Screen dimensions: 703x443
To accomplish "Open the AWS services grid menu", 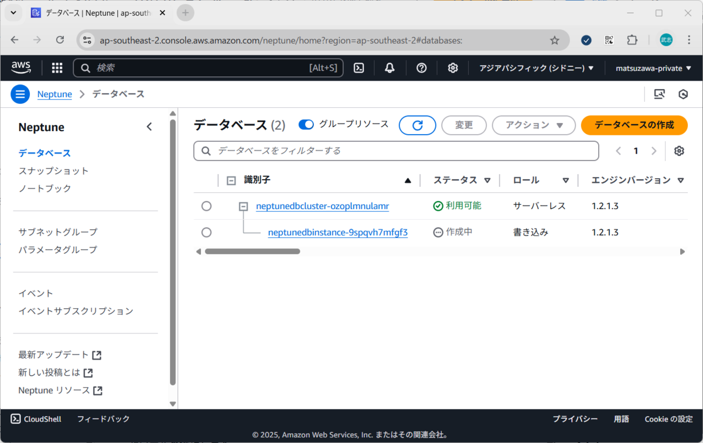I will (x=57, y=68).
